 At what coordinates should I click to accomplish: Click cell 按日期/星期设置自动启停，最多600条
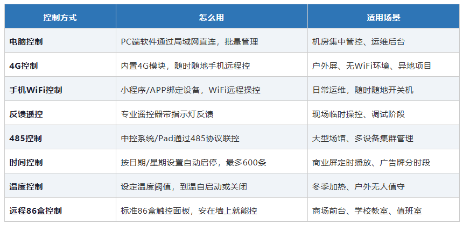tap(212, 161)
